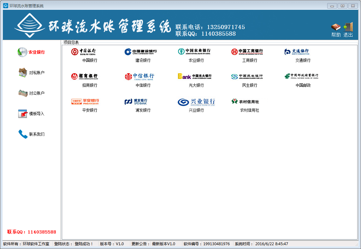This screenshot has width=361, height=249.
Task: Select Bank of Communications (交通银行) logo
Action: 297,52
